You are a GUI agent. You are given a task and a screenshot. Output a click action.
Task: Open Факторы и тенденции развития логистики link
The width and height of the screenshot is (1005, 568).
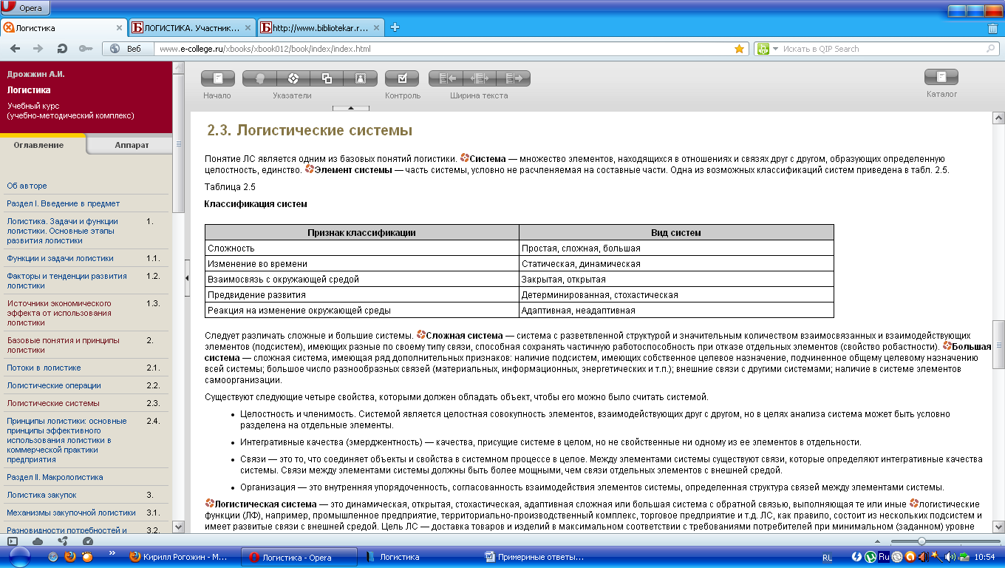pyautogui.click(x=67, y=280)
